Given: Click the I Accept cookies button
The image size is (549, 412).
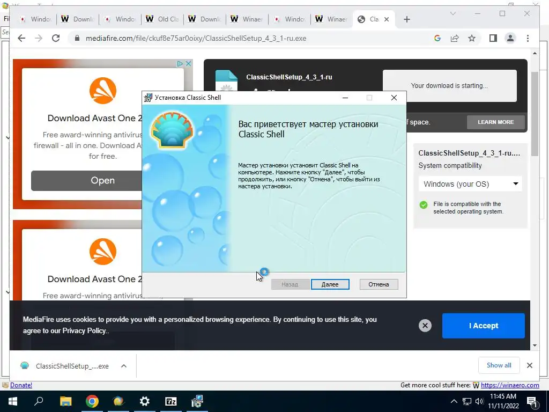Looking at the screenshot, I should point(483,326).
